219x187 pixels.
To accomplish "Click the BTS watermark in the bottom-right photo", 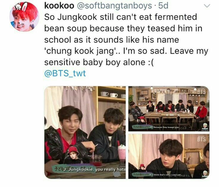I will 201,139.
